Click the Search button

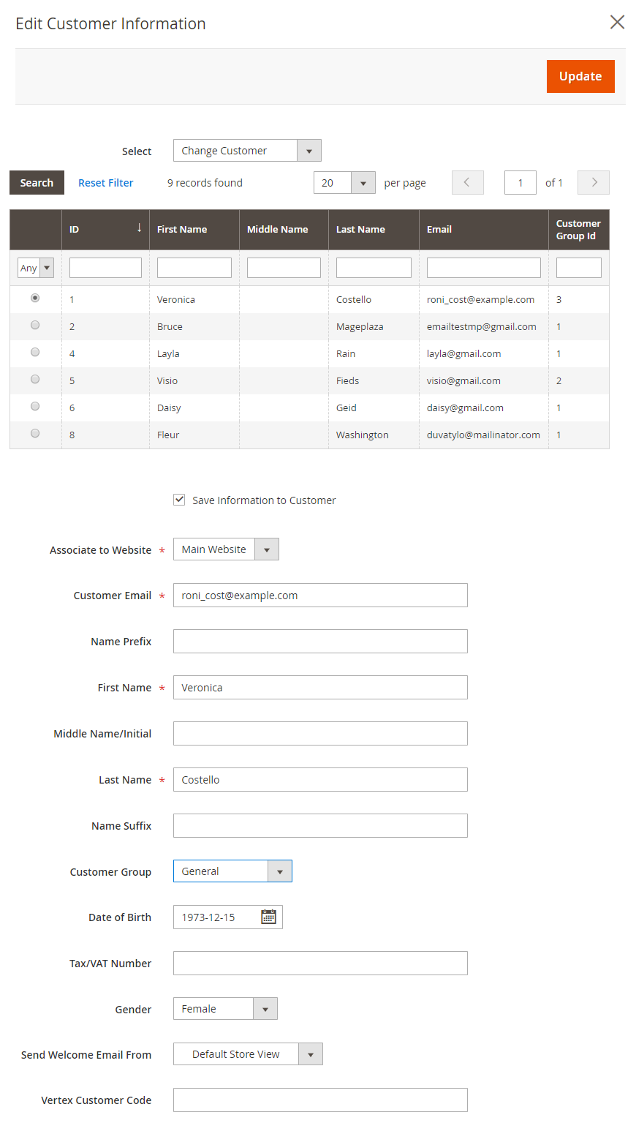[37, 183]
